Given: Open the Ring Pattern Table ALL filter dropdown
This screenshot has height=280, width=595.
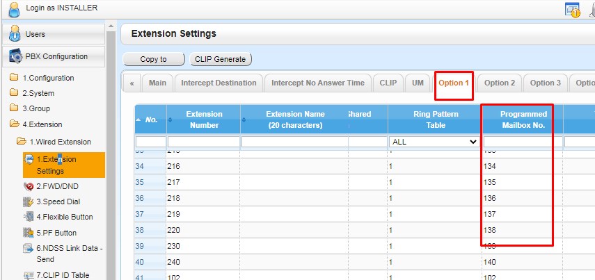Looking at the screenshot, I should click(435, 142).
